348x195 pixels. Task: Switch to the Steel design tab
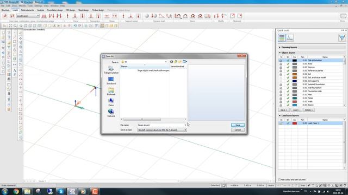click(84, 10)
